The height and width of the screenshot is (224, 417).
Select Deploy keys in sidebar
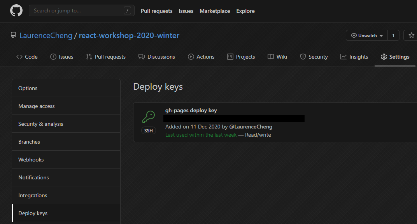click(x=66, y=213)
